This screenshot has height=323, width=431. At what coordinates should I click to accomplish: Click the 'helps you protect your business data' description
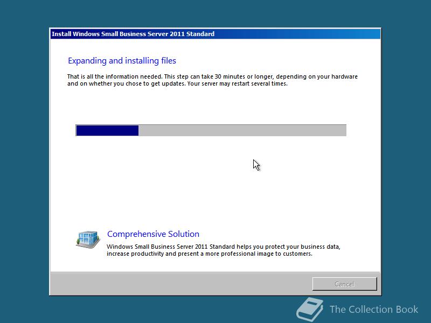(x=223, y=250)
